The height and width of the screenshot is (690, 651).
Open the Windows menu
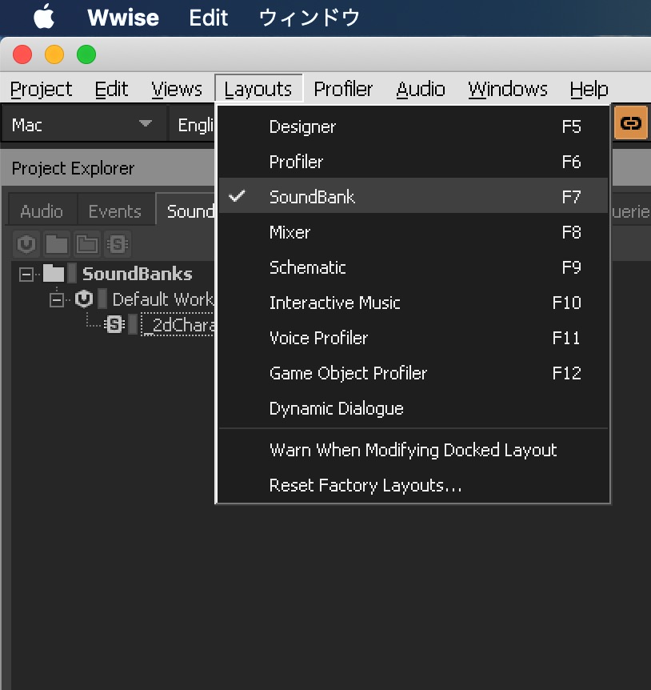click(x=508, y=89)
